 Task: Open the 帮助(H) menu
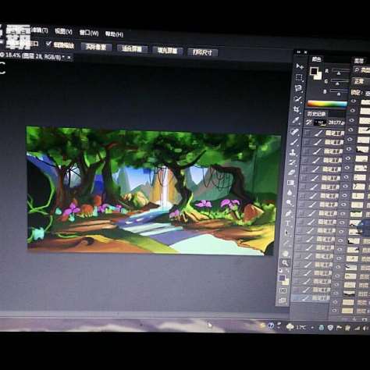click(114, 34)
